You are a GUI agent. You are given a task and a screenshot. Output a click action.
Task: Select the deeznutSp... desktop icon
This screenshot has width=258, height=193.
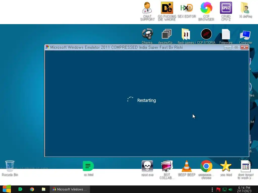[167, 36]
